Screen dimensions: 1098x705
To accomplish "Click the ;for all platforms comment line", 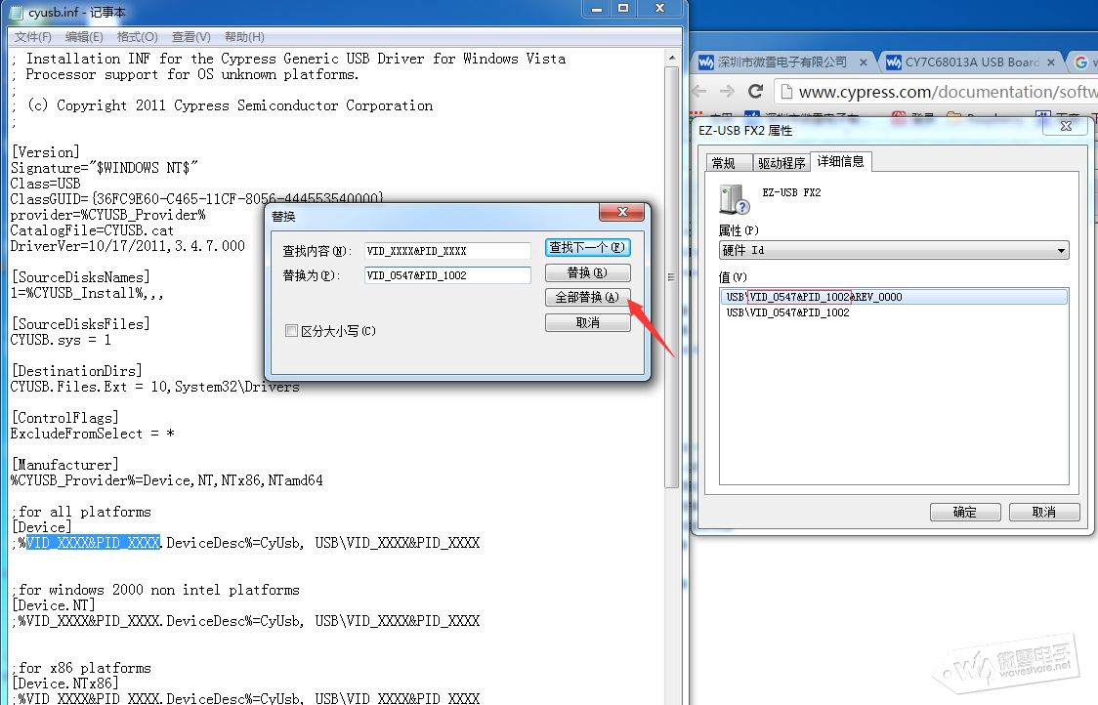I will pyautogui.click(x=81, y=512).
